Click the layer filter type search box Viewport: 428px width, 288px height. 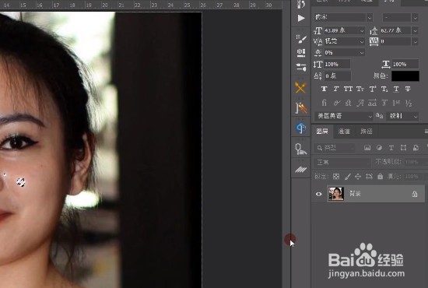click(335, 148)
